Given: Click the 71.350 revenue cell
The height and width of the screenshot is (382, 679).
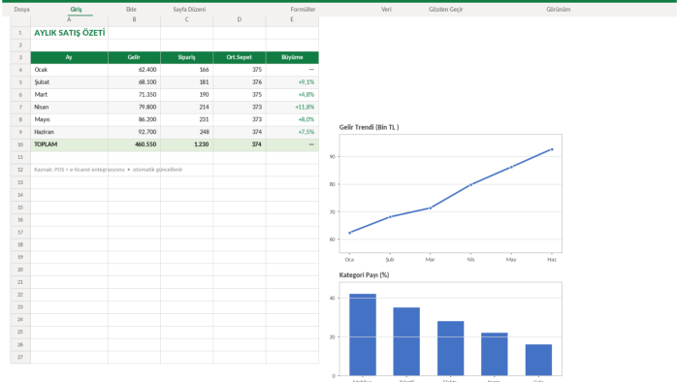Looking at the screenshot, I should (134, 95).
